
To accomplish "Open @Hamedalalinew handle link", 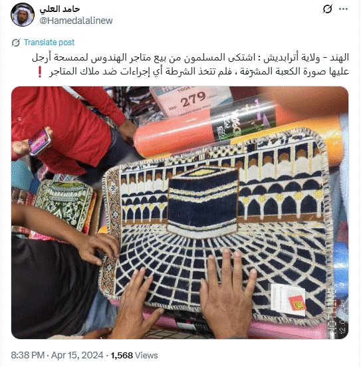I will tap(76, 21).
